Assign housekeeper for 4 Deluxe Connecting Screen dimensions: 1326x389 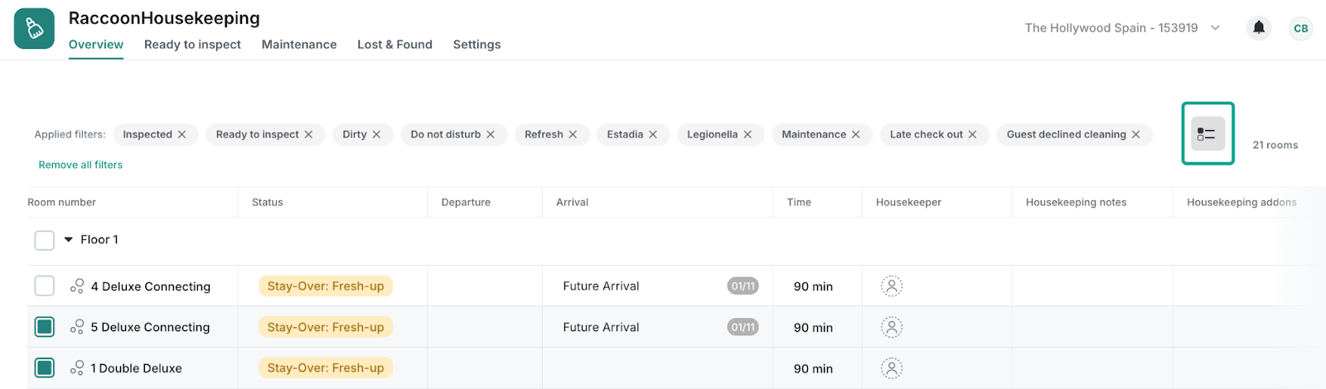[x=892, y=286]
